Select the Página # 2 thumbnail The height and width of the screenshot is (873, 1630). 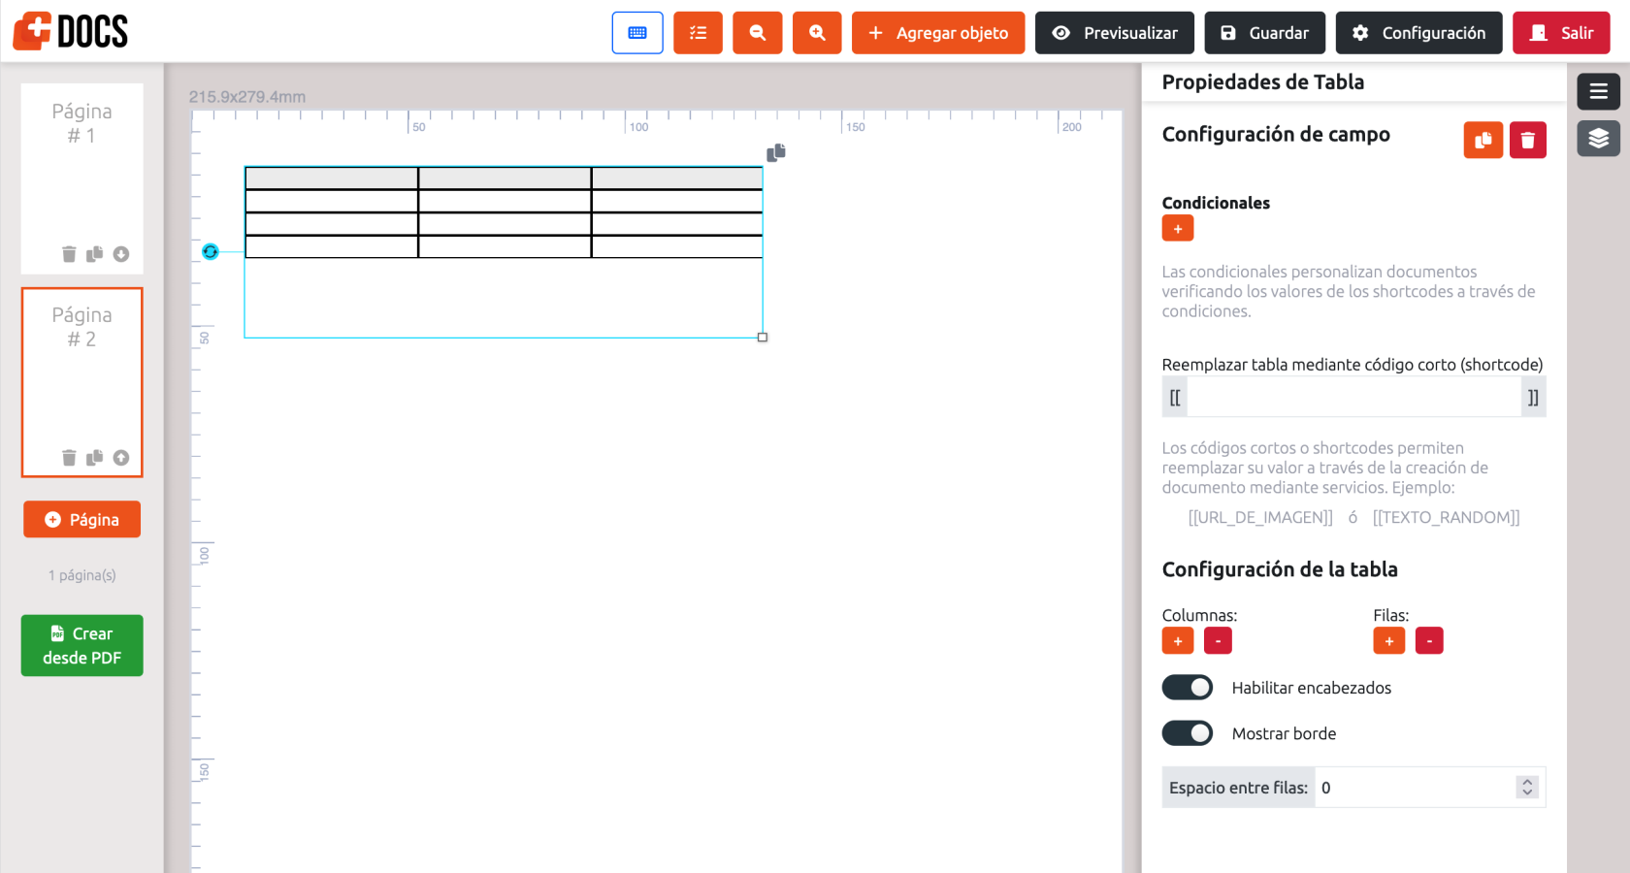tap(82, 382)
